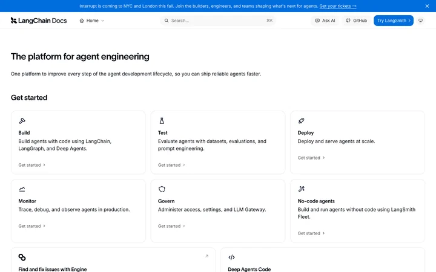Open Get started in Monitor card
436x272 pixels.
point(31,226)
